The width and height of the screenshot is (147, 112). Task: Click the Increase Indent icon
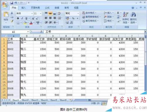[x=50, y=23]
